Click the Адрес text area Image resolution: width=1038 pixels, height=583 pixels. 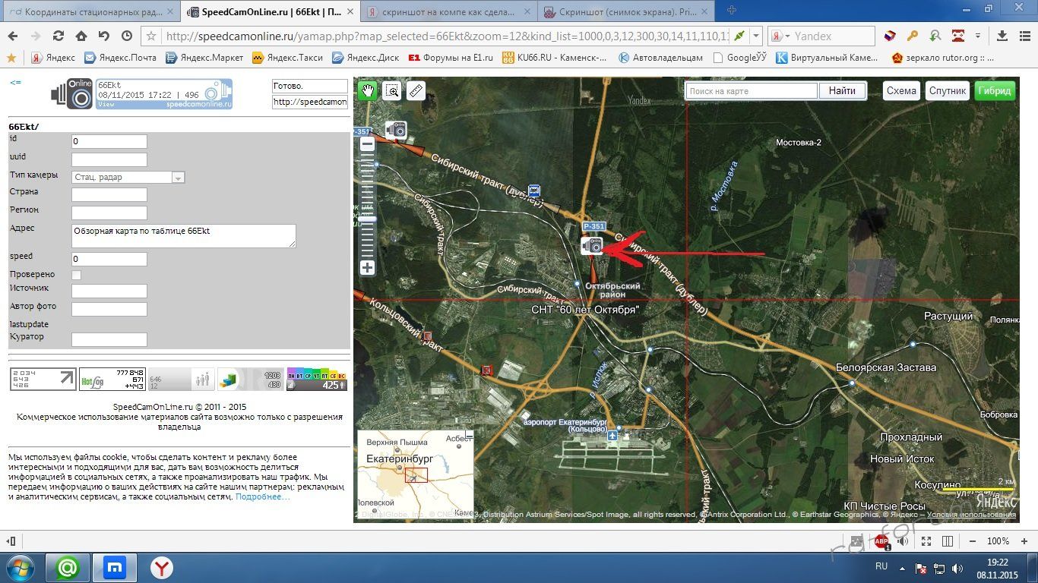point(183,235)
